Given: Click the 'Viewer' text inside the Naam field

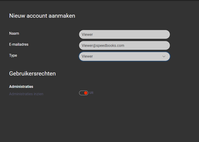Looking at the screenshot, I should tap(87, 35).
